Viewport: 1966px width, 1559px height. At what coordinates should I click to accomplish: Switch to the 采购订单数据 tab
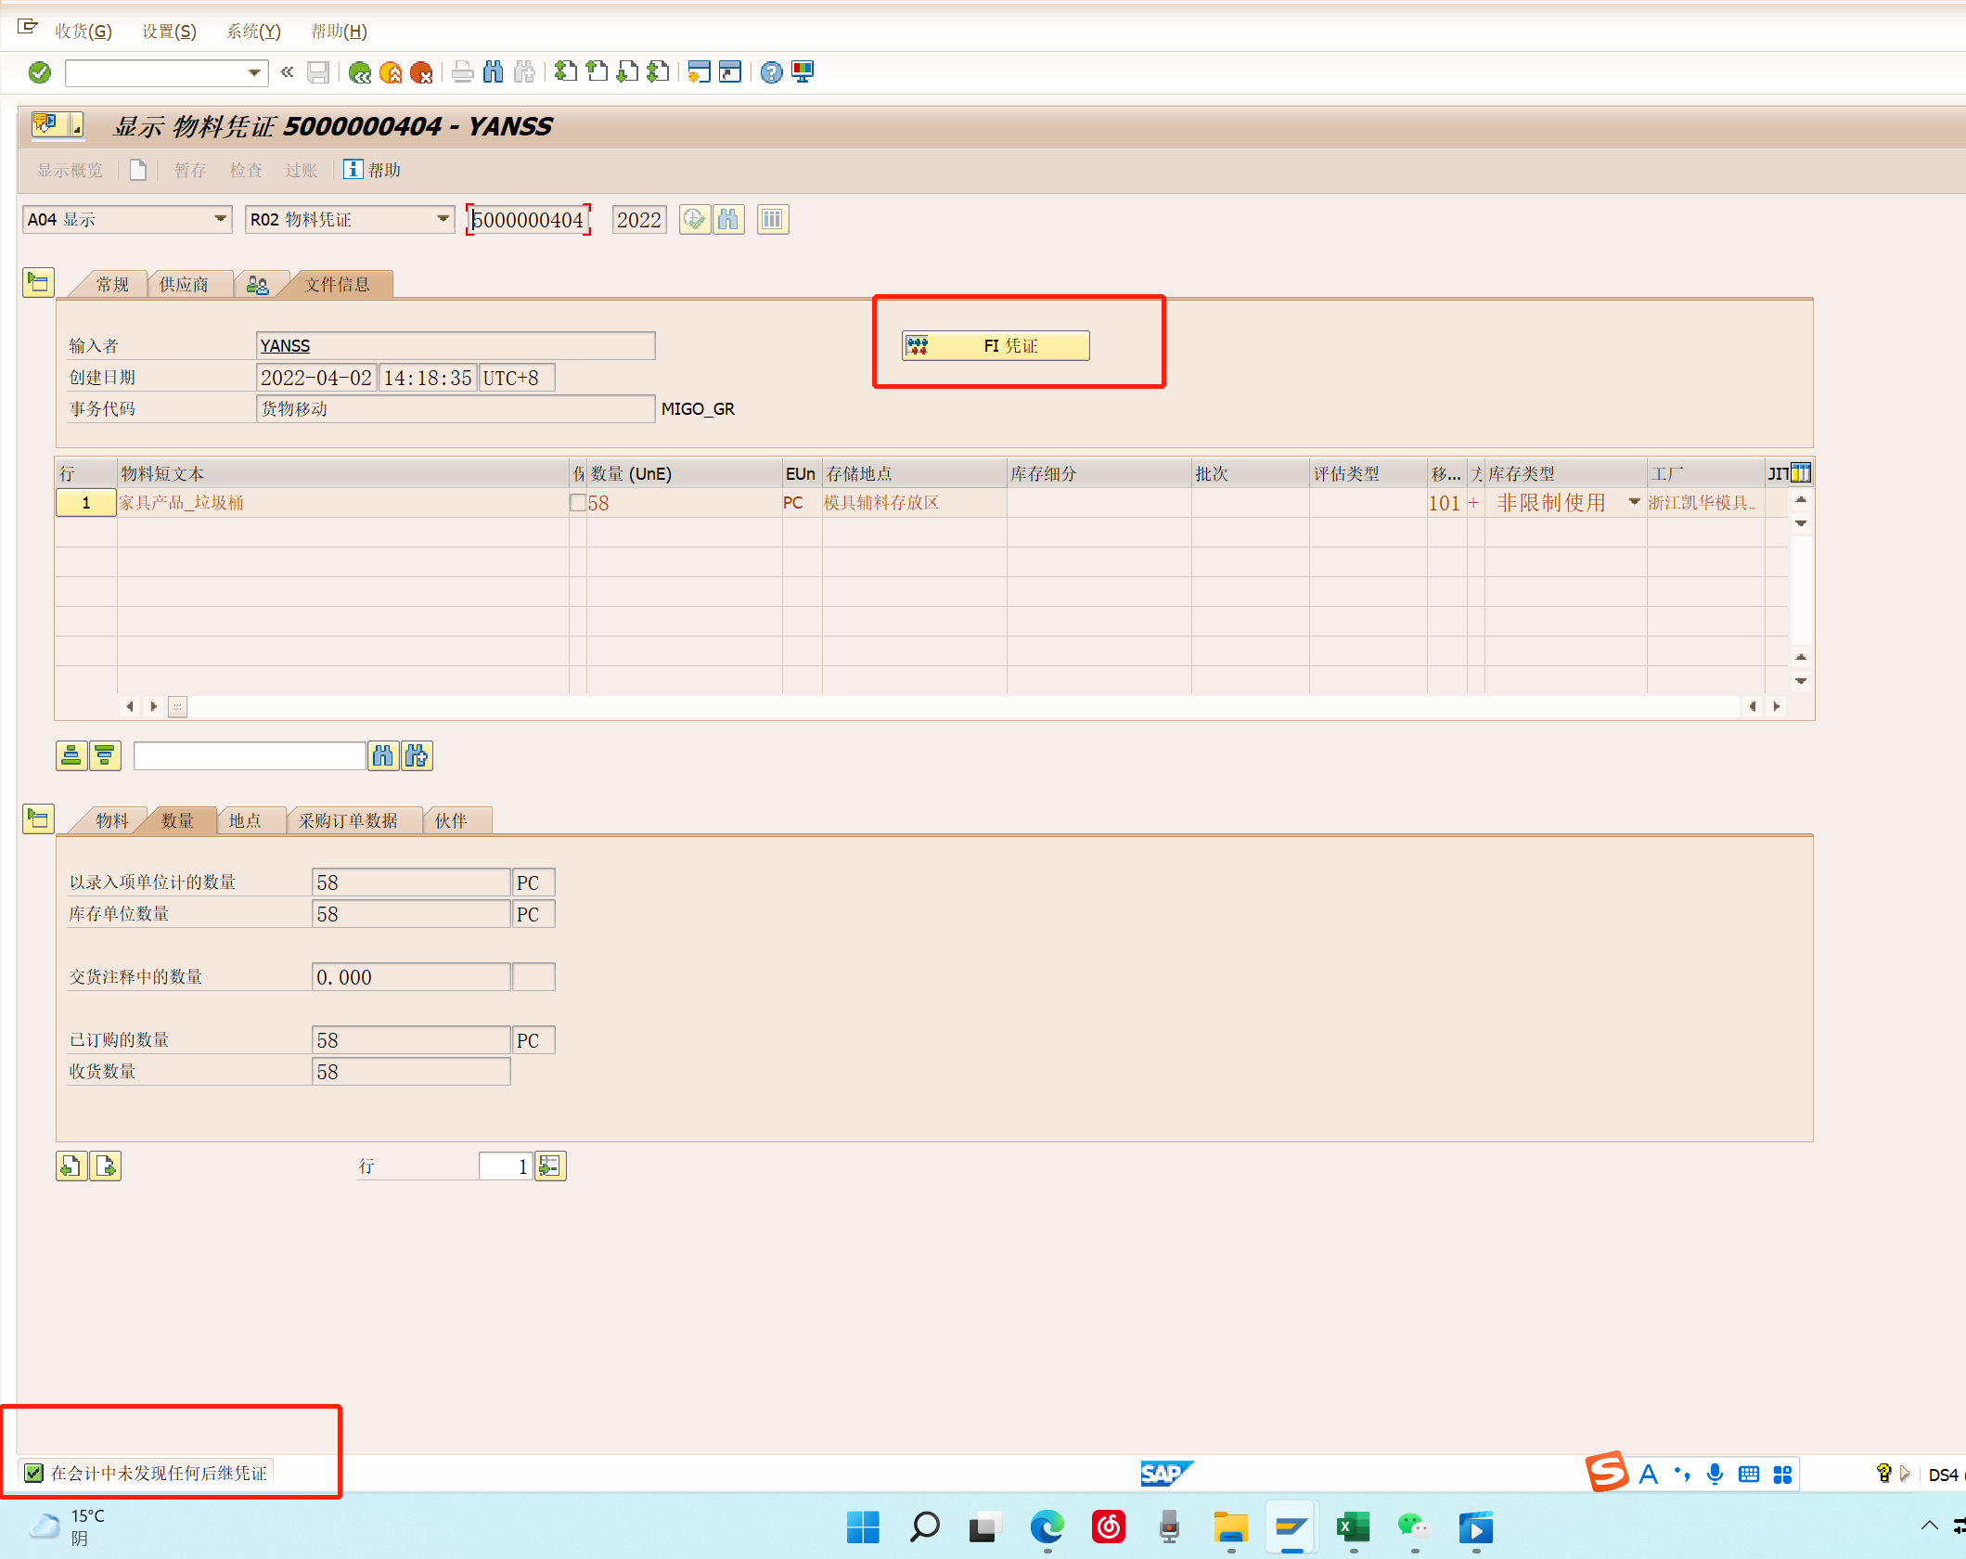(348, 820)
